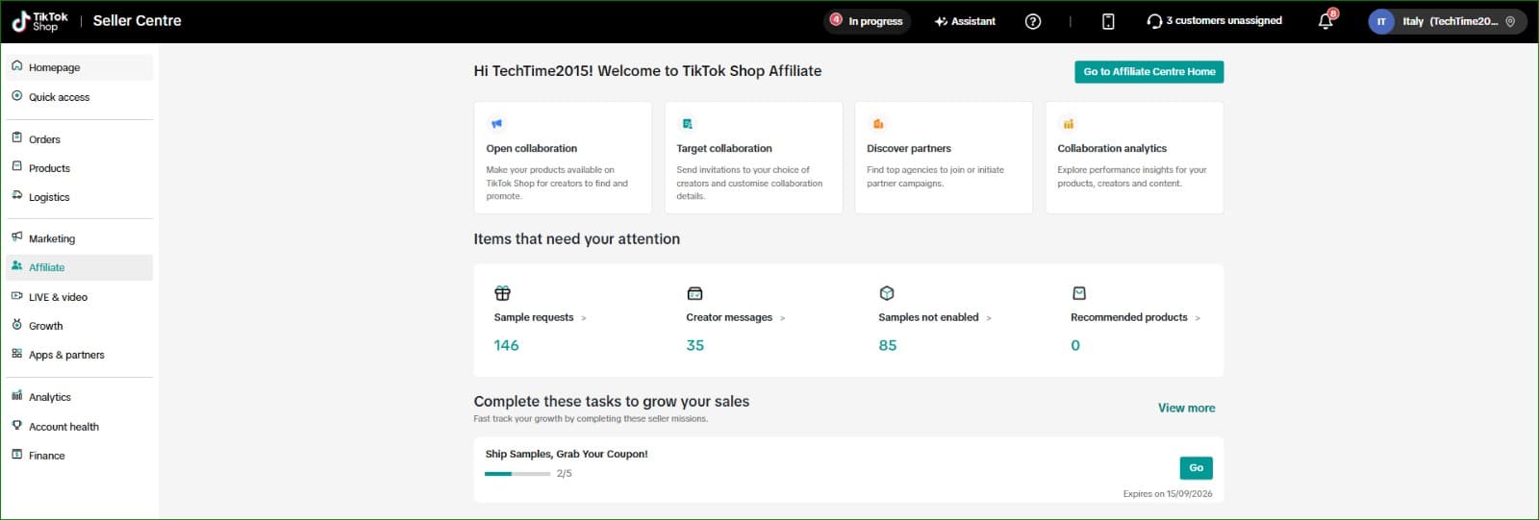Click the Creator messages icon
Image resolution: width=1539 pixels, height=520 pixels.
(x=694, y=293)
